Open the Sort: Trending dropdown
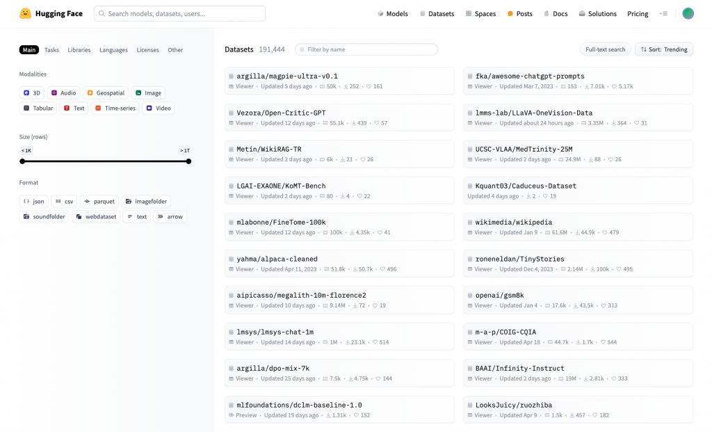This screenshot has width=712, height=432. tap(664, 49)
